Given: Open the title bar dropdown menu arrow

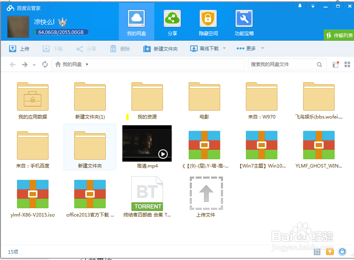Looking at the screenshot, I should coord(313,6).
